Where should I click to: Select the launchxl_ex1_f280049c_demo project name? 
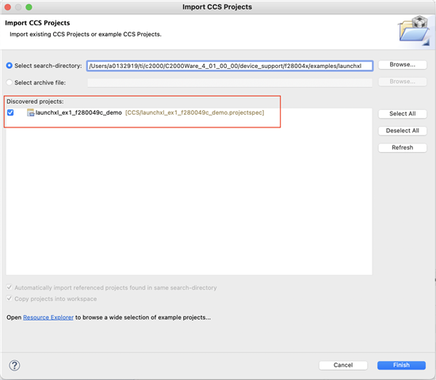pyautogui.click(x=78, y=112)
